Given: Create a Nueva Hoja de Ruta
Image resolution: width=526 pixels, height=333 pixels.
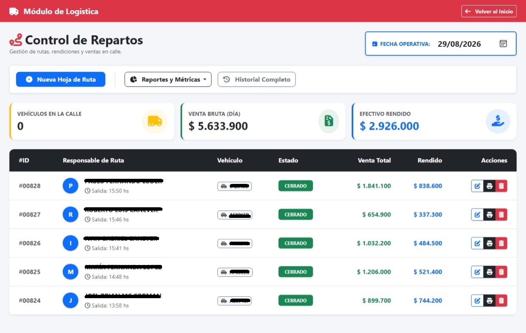Looking at the screenshot, I should 61,79.
